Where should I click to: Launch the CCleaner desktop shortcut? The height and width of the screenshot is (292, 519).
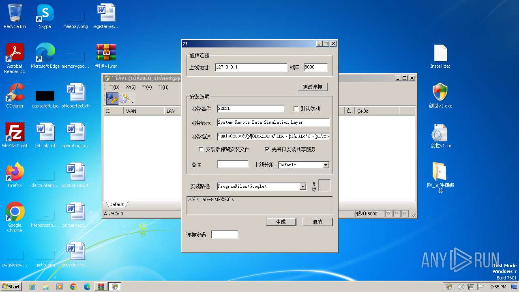(x=15, y=96)
